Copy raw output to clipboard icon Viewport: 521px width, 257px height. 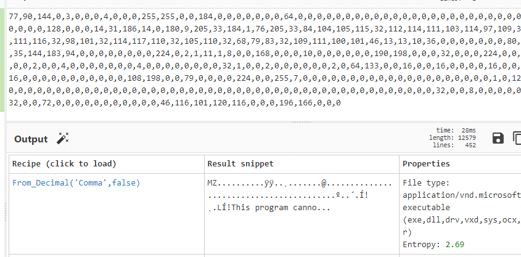(x=517, y=138)
